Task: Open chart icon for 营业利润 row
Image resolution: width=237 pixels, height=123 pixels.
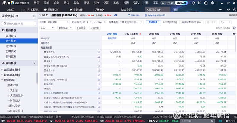Action: (99, 75)
